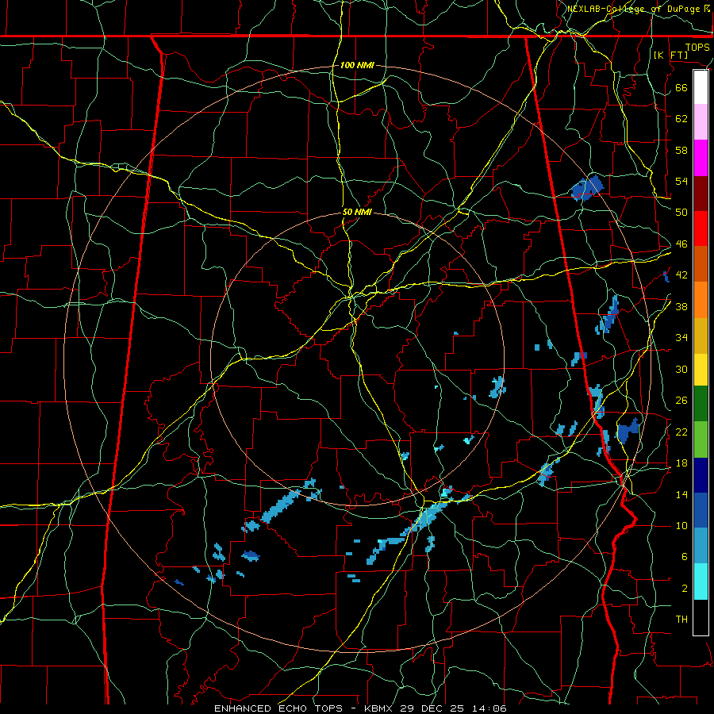Screen dimensions: 714x714
Task: Pick the bright orange swatch beside label 38
Action: click(701, 300)
